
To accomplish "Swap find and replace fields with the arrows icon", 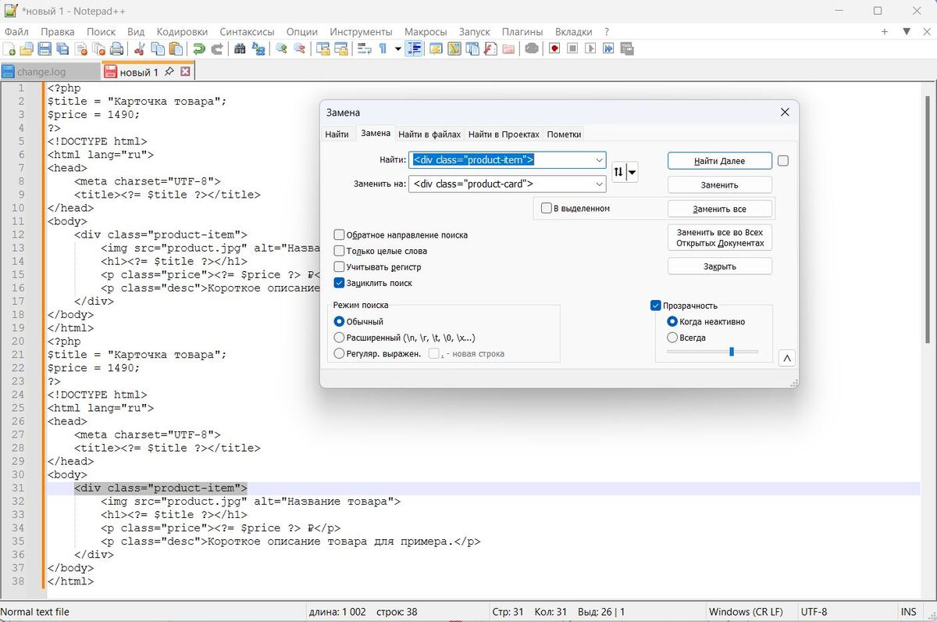I will click(618, 172).
